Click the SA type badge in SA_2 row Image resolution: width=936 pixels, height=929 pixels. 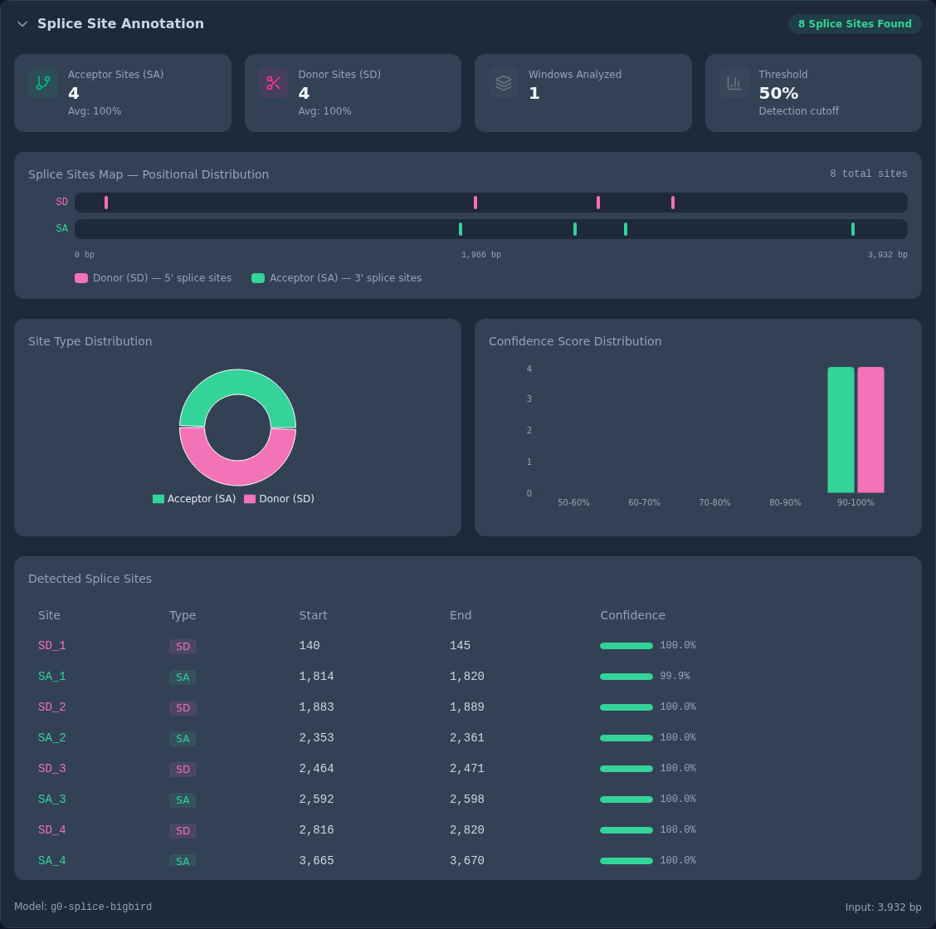pyautogui.click(x=183, y=738)
